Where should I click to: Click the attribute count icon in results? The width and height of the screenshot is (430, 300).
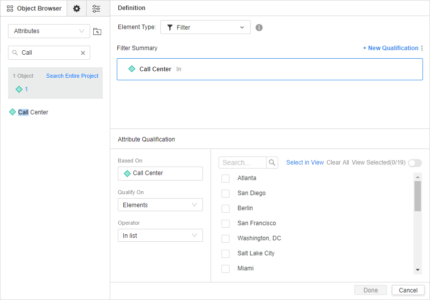click(x=19, y=89)
